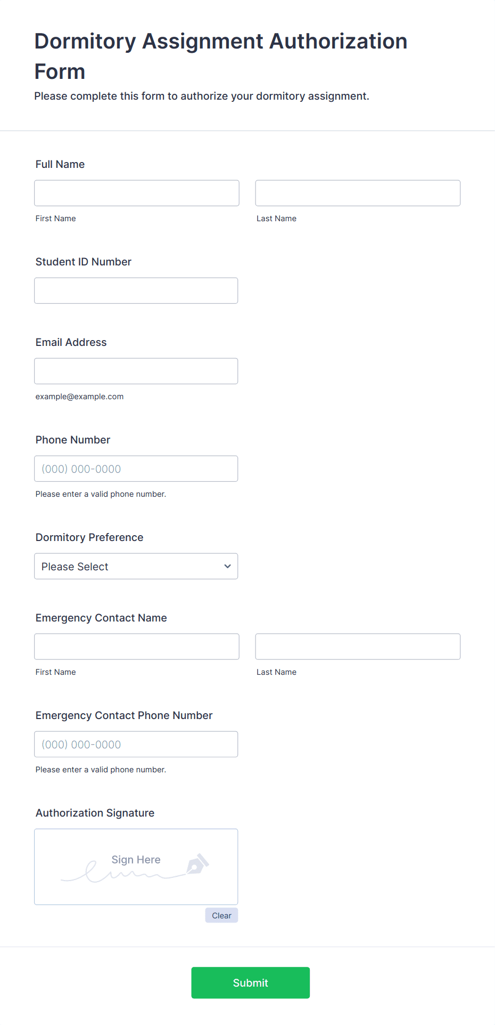Click the Emergency Contact Phone Number field
The image size is (495, 1025).
click(x=136, y=744)
